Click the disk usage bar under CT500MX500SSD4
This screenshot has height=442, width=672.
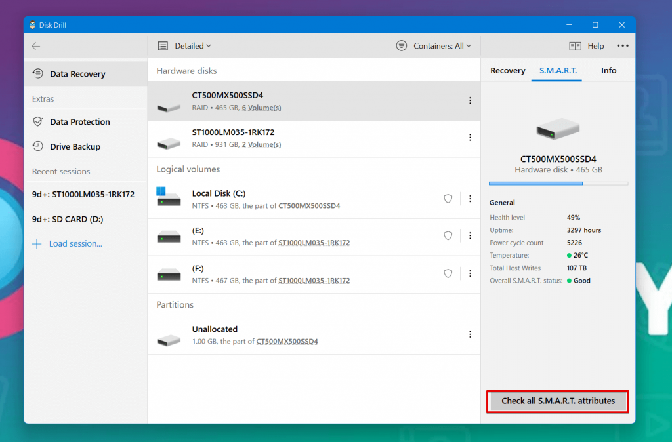pos(558,184)
